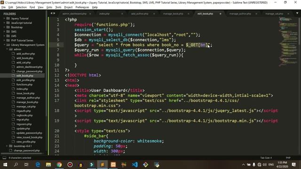Open functions.php in the sidebar
The image size is (301, 169).
click(24, 84)
